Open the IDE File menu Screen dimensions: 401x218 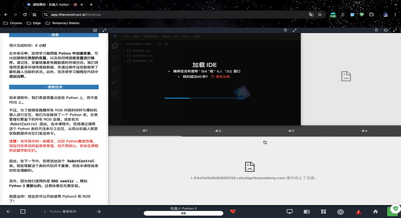click(x=126, y=36)
